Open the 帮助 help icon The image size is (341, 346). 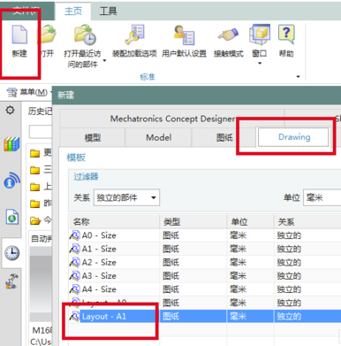point(286,34)
